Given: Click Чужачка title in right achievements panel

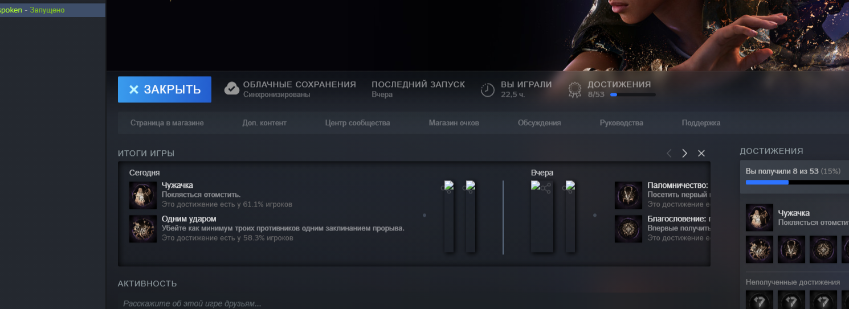Looking at the screenshot, I should tap(794, 213).
